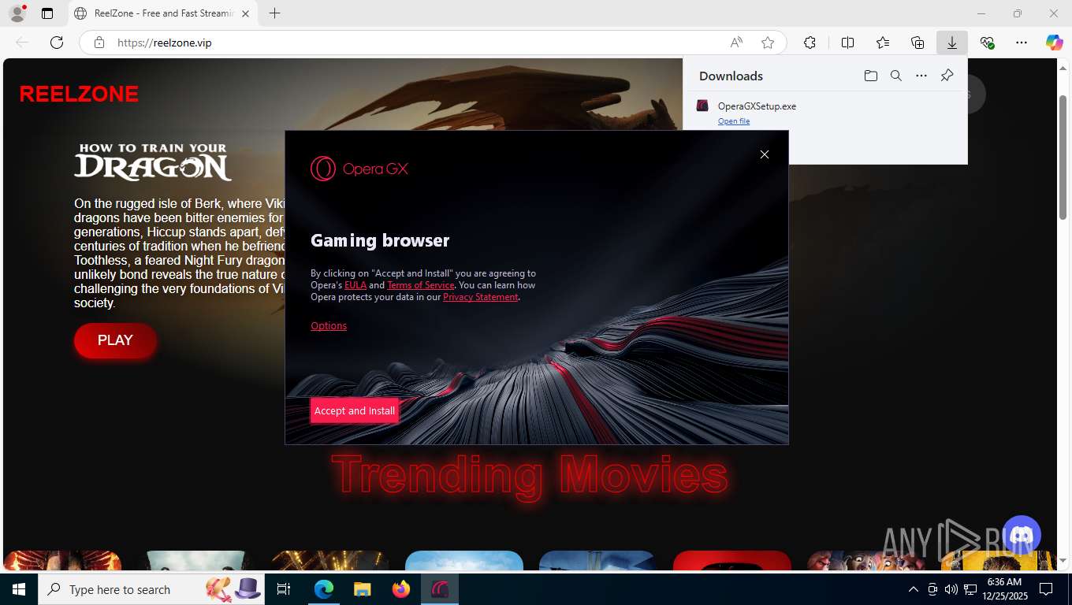Screen dimensions: 1072x605
Task: Open the Windows Start menu
Action: point(18,589)
